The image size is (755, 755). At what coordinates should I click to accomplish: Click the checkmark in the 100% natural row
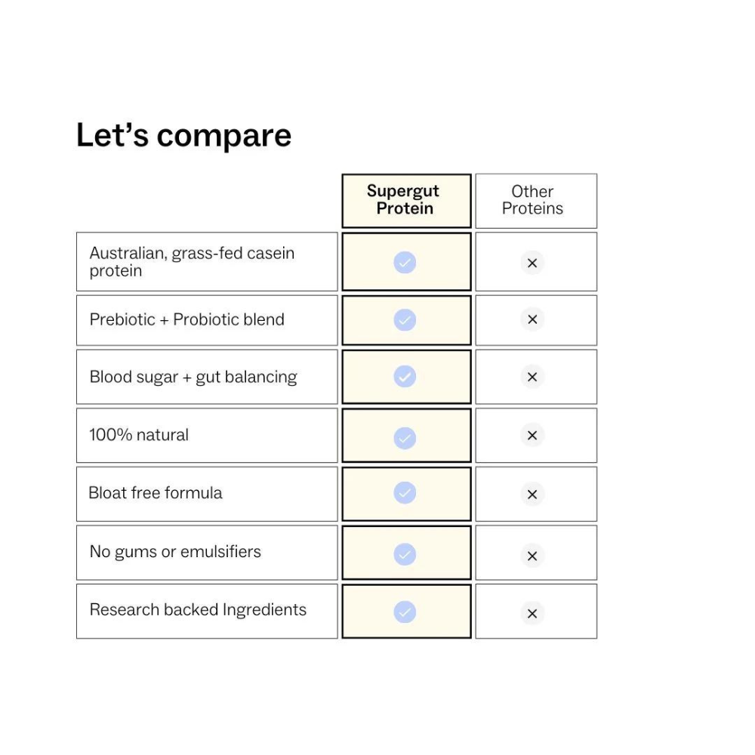point(405,437)
